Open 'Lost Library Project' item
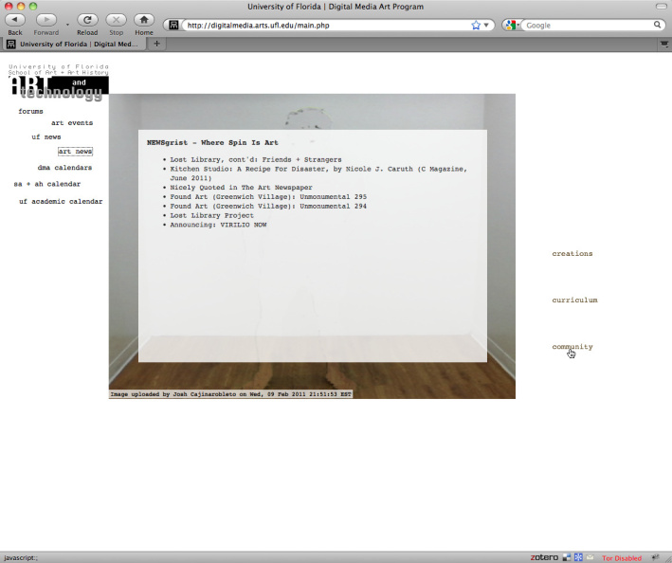672x563 pixels. coord(211,215)
